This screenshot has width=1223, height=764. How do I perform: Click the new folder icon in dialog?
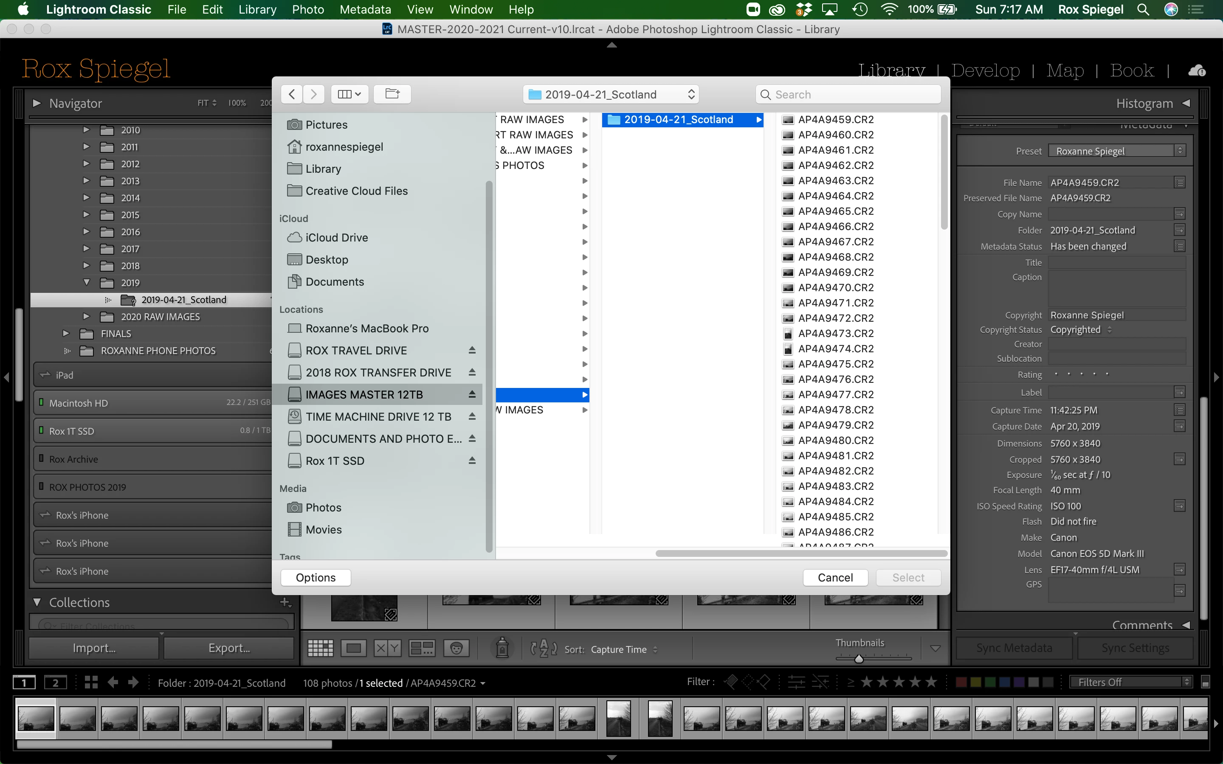pyautogui.click(x=392, y=94)
